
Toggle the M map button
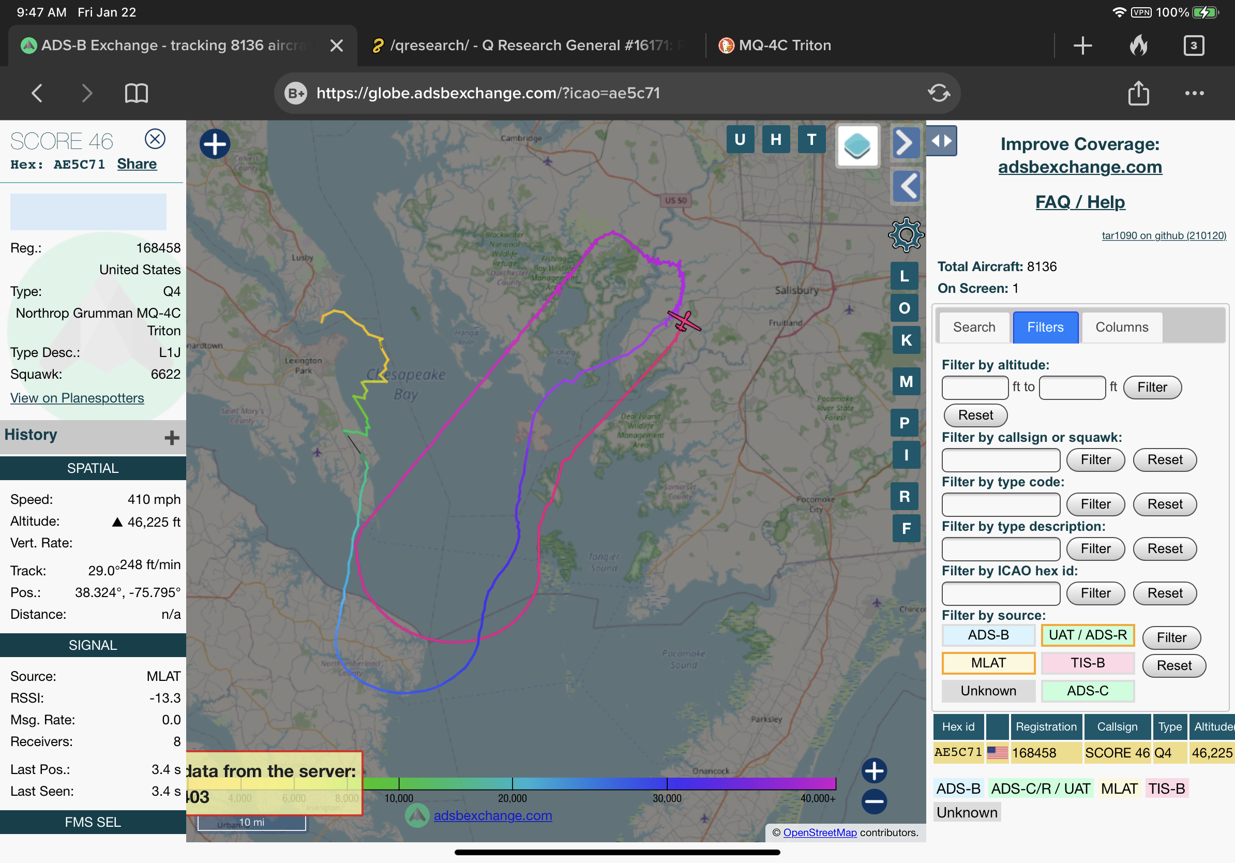(x=906, y=381)
